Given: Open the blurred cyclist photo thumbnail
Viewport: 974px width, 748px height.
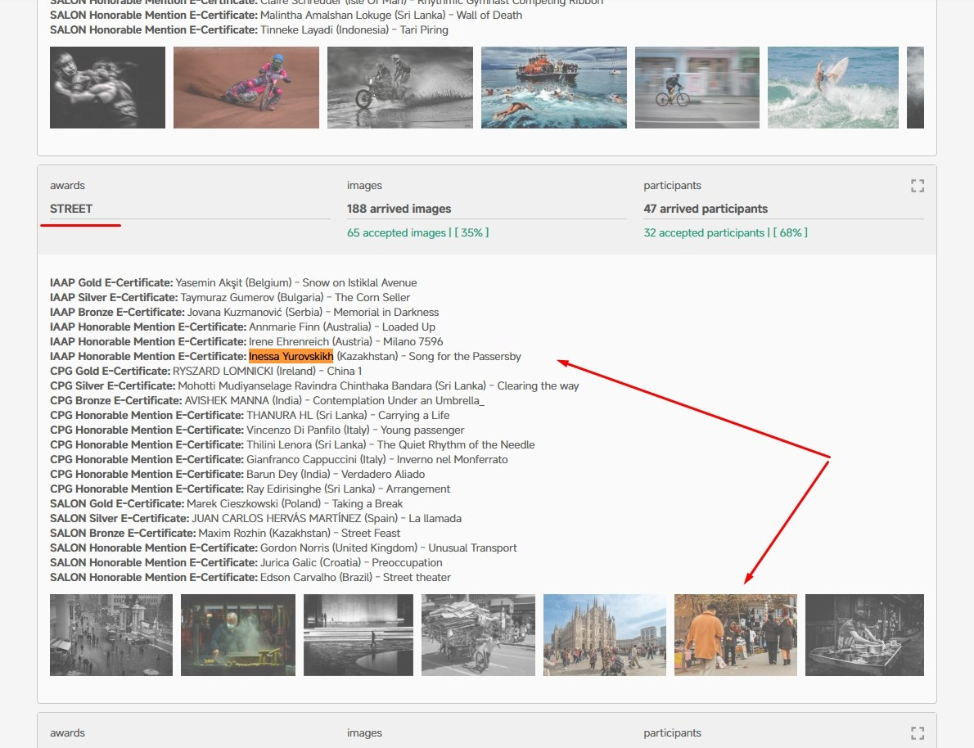Looking at the screenshot, I should tap(697, 88).
